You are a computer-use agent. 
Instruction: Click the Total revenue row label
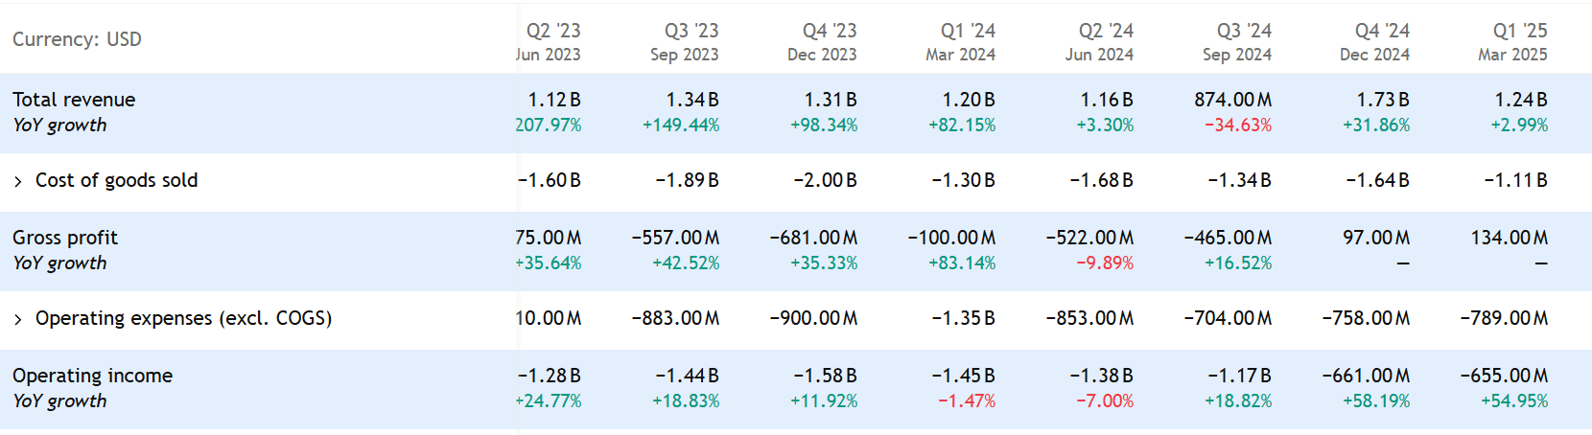coord(74,100)
